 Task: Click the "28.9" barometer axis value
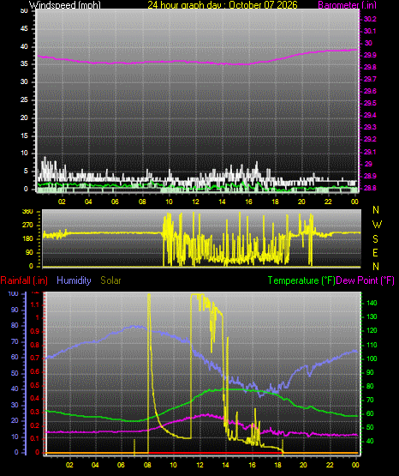(x=370, y=176)
